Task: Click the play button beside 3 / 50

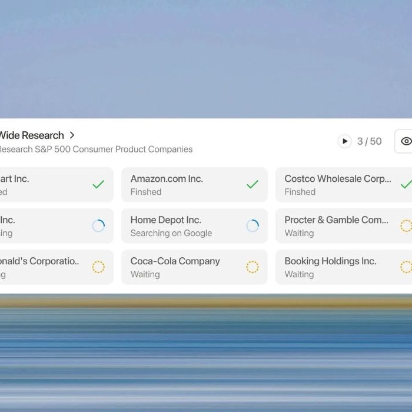Action: click(x=344, y=141)
